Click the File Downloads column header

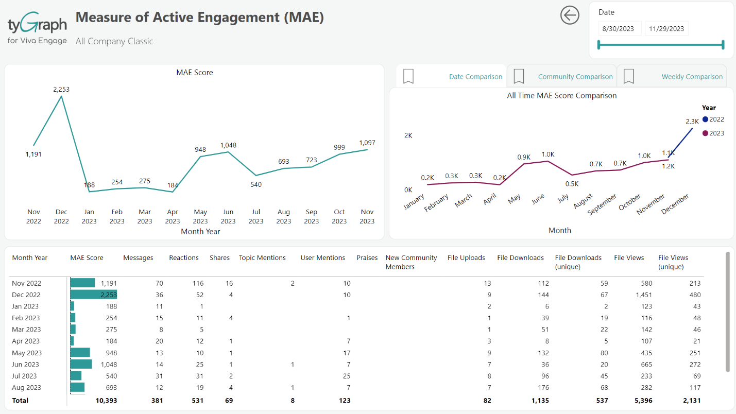pos(520,258)
